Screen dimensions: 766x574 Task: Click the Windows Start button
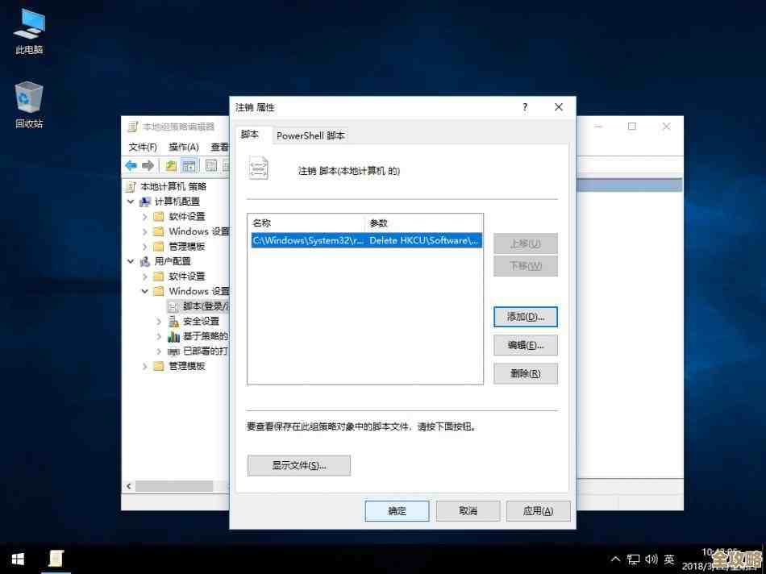coord(16,559)
